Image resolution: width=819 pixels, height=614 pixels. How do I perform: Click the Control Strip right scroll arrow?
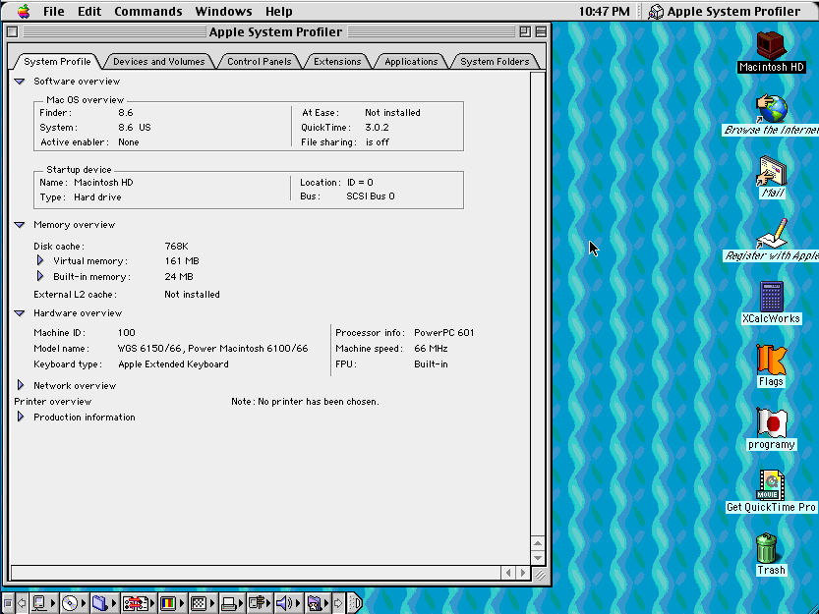pos(338,603)
